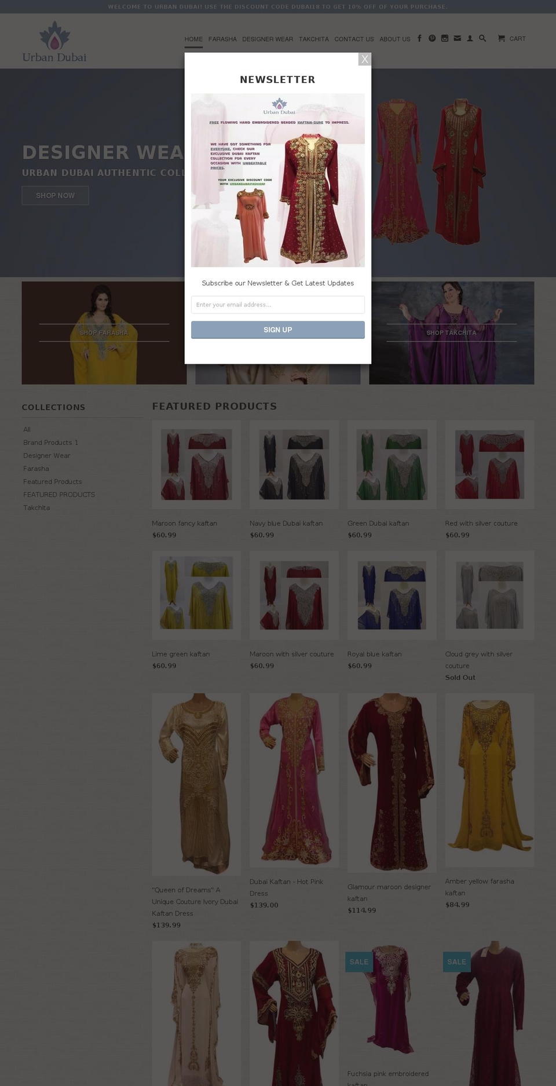Click Navy blue Dubai kaftan title
Screen dimensions: 556x1086
coord(286,523)
